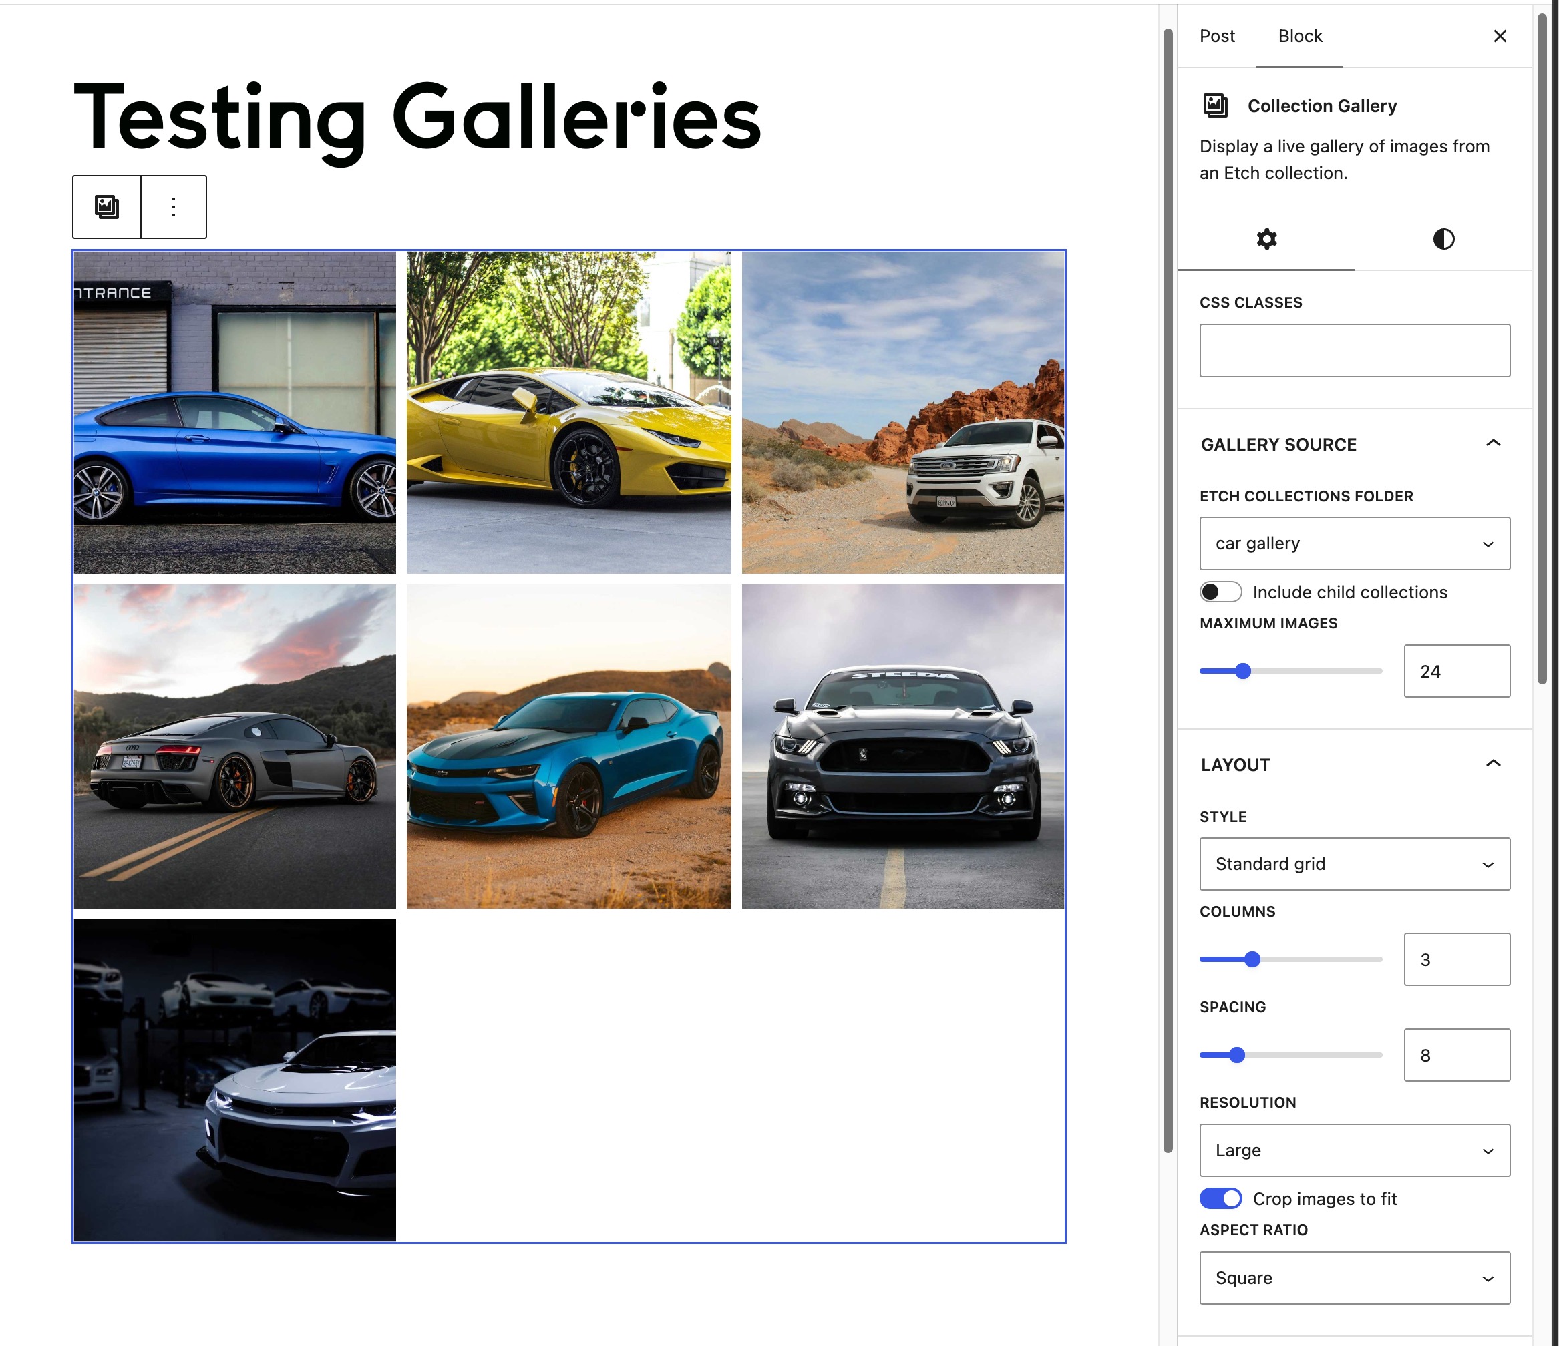Switch to the Block tab
The width and height of the screenshot is (1559, 1346).
point(1299,36)
